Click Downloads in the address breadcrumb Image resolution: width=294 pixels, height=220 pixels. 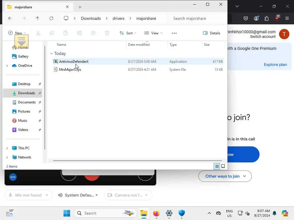[91, 18]
